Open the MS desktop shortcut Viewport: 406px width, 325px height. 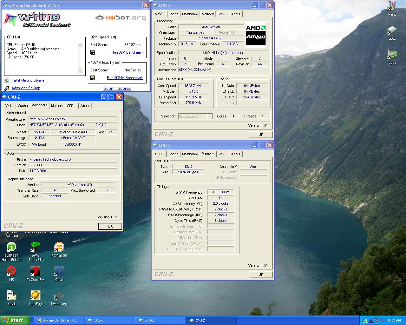tap(11, 274)
